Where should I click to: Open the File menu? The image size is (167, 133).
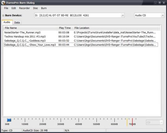[x=6, y=8]
